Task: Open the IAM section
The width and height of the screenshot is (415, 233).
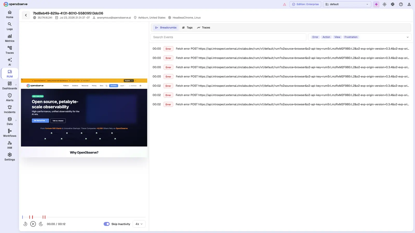Action: pyautogui.click(x=10, y=145)
